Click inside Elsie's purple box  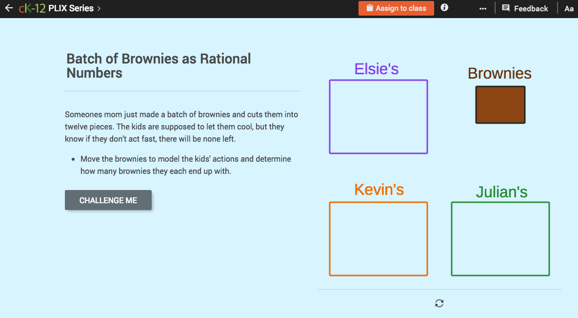tap(379, 116)
